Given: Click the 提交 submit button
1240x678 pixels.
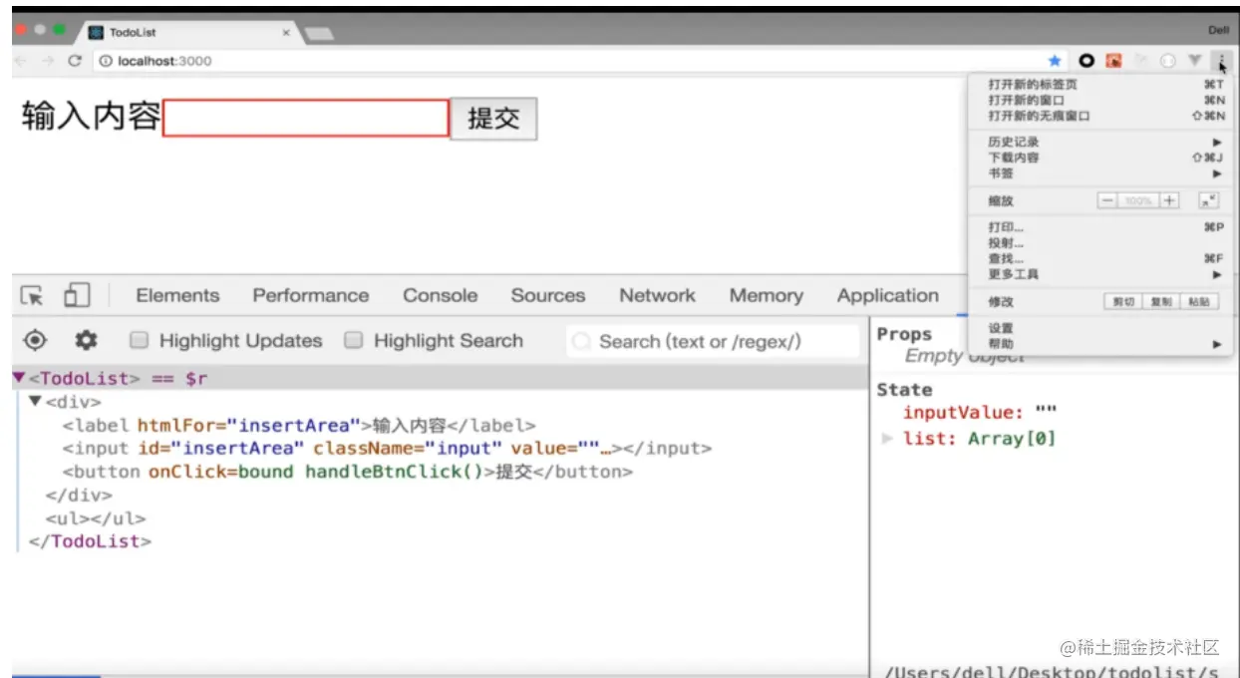Looking at the screenshot, I should 493,119.
